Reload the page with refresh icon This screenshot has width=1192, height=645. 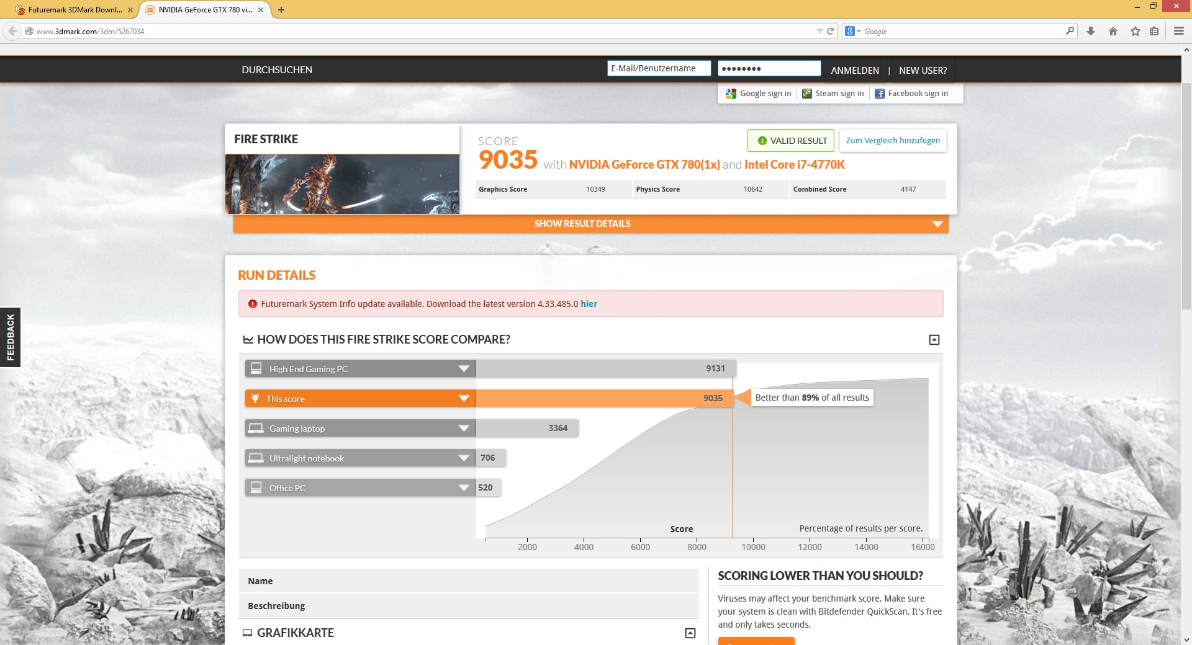(830, 31)
